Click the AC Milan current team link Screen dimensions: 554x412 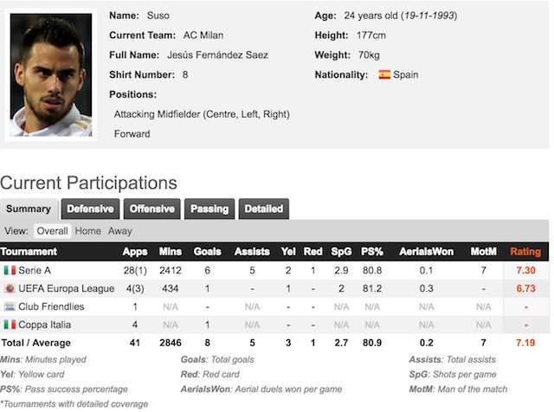203,35
